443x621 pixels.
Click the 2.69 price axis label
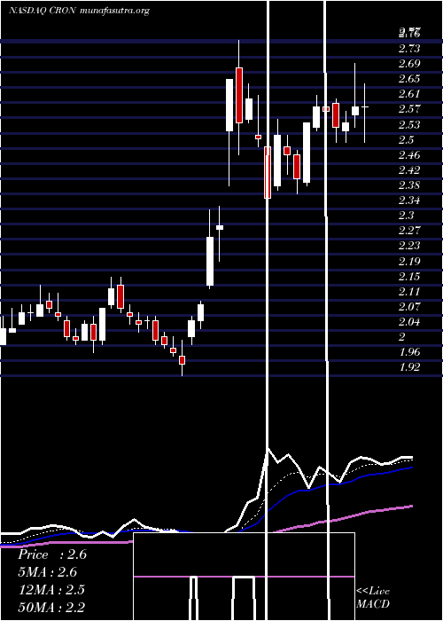pyautogui.click(x=409, y=64)
